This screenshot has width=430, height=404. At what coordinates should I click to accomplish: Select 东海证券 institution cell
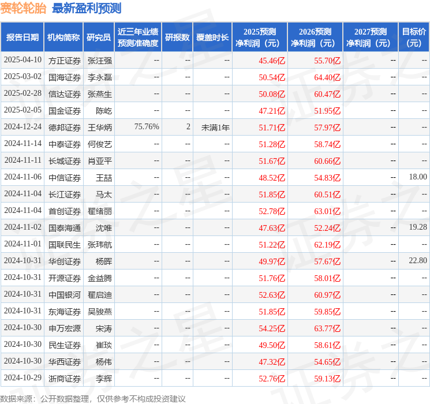(x=65, y=312)
